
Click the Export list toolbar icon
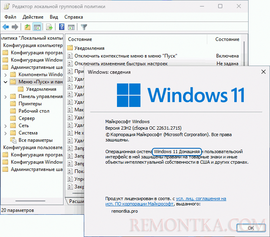pyautogui.click(x=49, y=27)
